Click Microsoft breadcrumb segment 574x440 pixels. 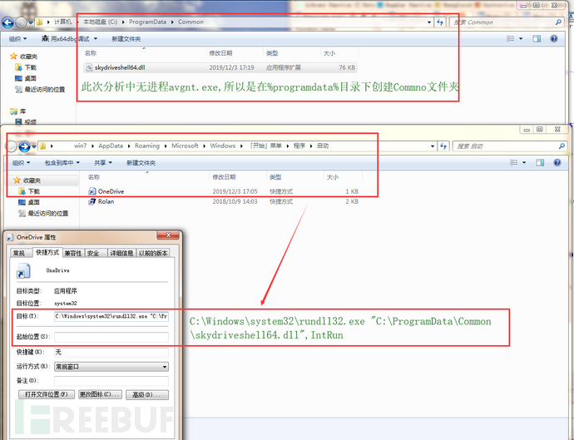185,146
